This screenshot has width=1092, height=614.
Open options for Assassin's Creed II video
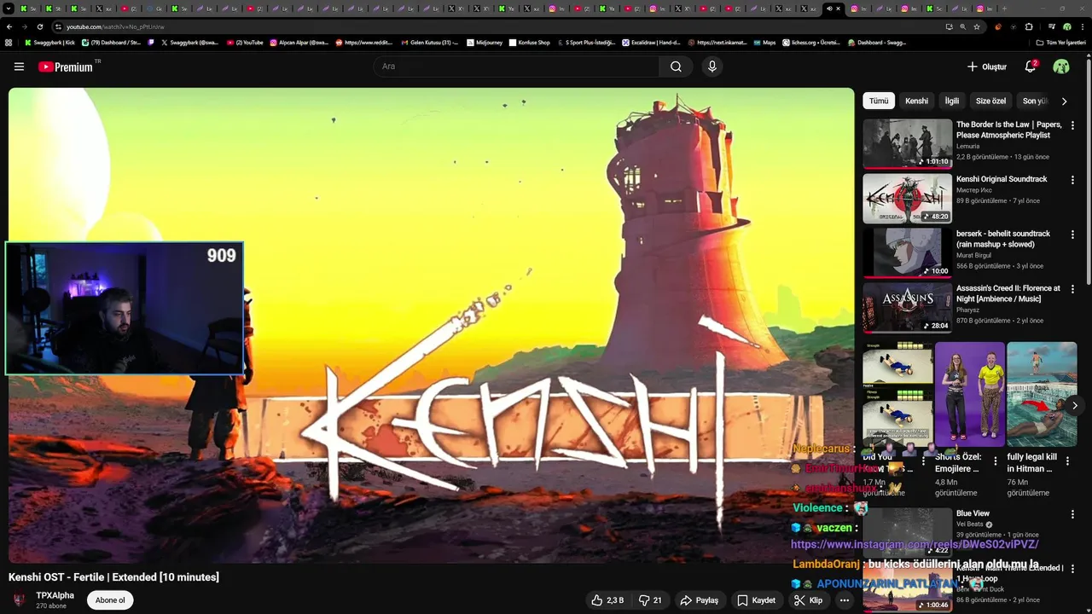coord(1072,289)
